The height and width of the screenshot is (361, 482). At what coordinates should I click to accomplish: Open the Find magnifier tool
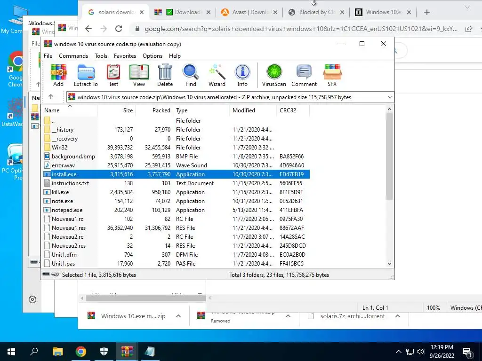191,76
